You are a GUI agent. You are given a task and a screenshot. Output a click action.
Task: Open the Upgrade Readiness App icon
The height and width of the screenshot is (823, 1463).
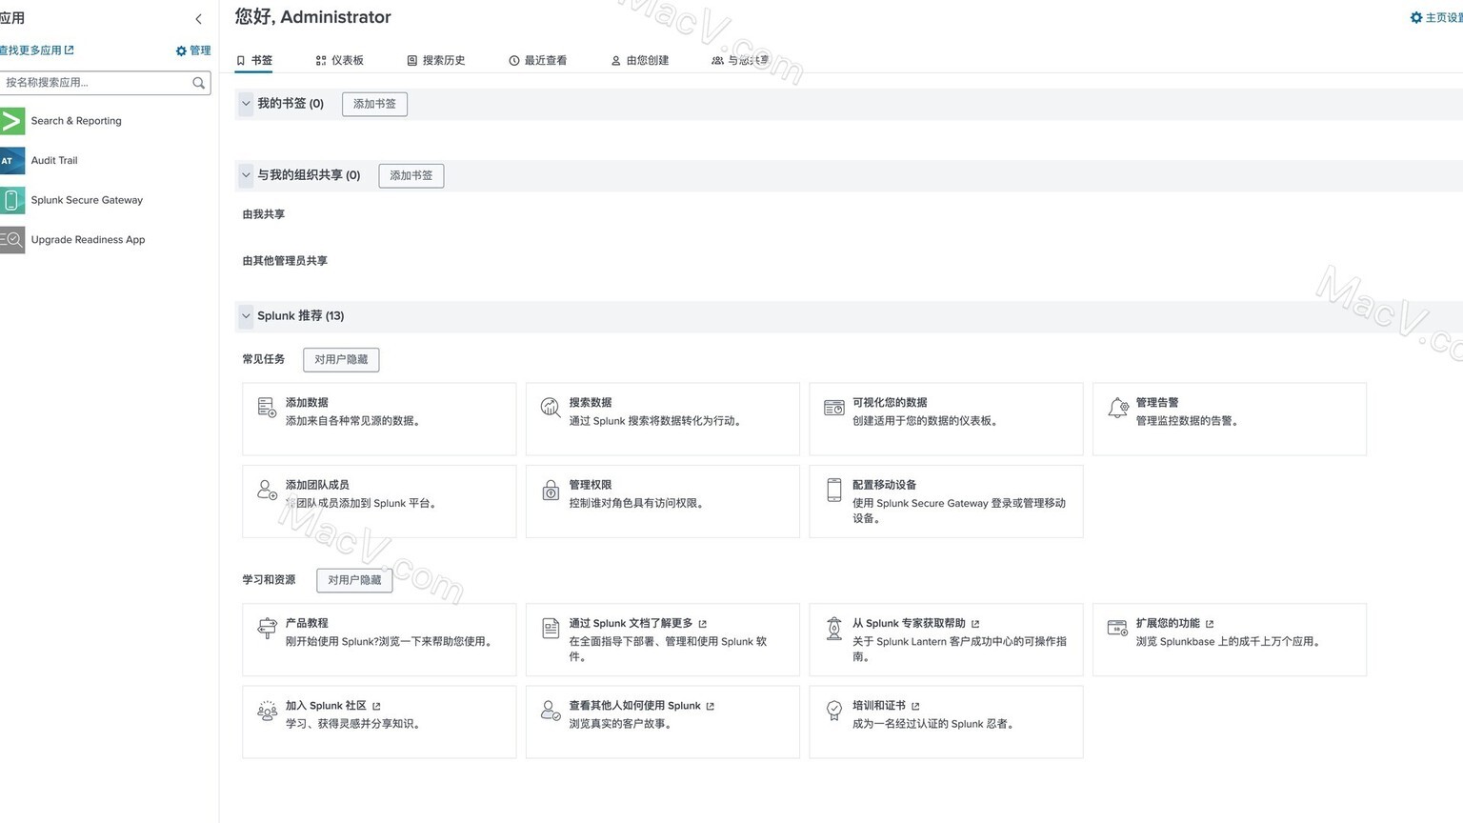[x=11, y=240]
